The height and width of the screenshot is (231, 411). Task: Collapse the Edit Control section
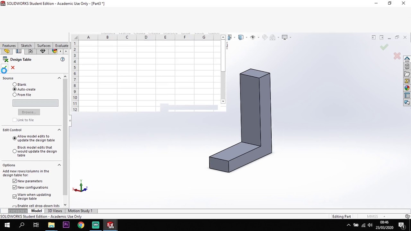coord(59,130)
